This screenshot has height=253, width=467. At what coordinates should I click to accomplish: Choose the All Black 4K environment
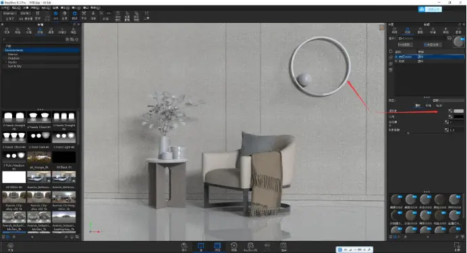coord(63,160)
